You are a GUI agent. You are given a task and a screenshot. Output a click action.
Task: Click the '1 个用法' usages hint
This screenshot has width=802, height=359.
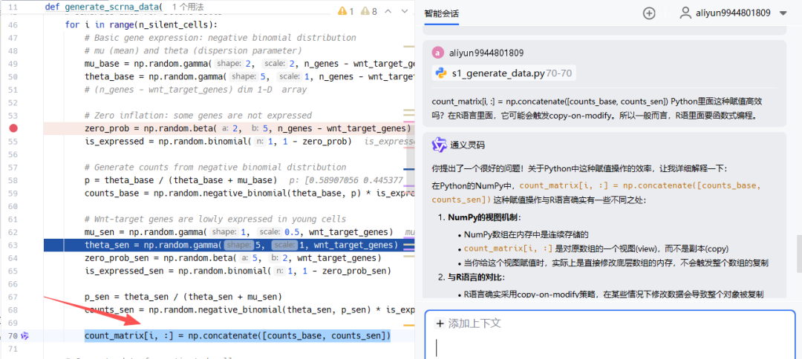pos(186,7)
